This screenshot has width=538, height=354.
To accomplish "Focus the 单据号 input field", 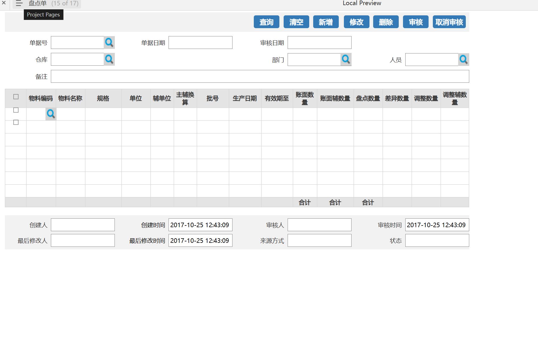I will point(77,43).
